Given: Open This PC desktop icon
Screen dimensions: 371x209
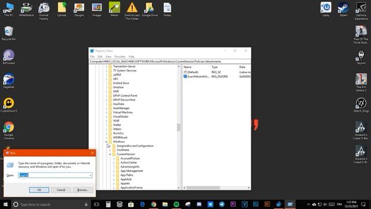Looking at the screenshot, I should point(9,9).
